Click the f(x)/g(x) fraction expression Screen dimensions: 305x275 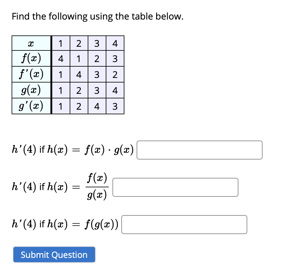(97, 187)
